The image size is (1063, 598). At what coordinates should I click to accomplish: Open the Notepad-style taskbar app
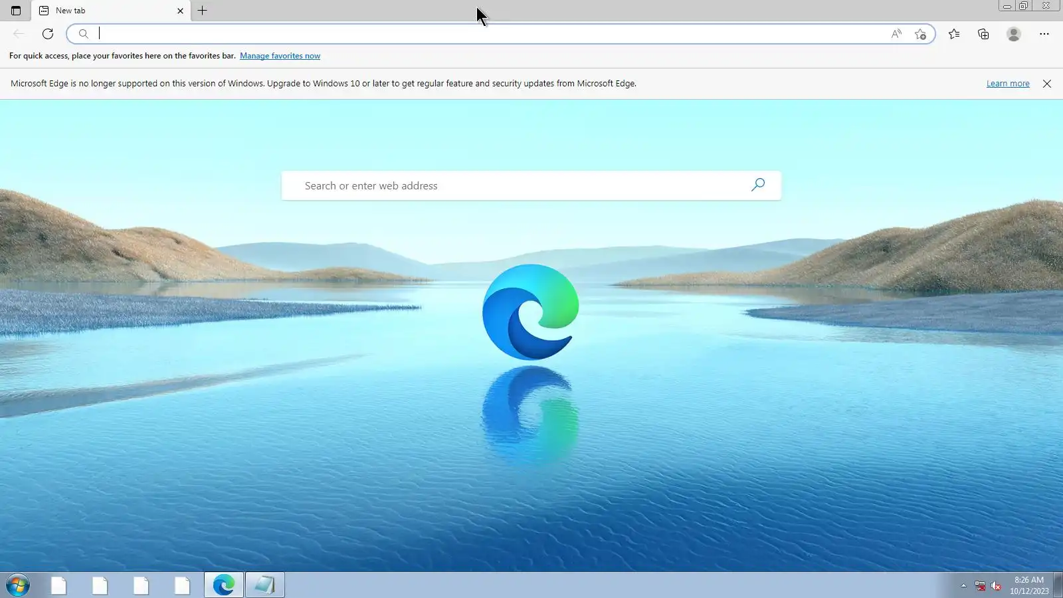[x=265, y=585]
